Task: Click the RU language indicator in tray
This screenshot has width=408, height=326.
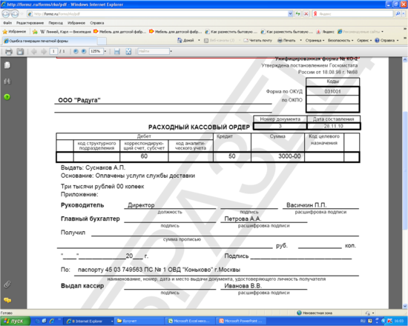Action: (x=363, y=321)
